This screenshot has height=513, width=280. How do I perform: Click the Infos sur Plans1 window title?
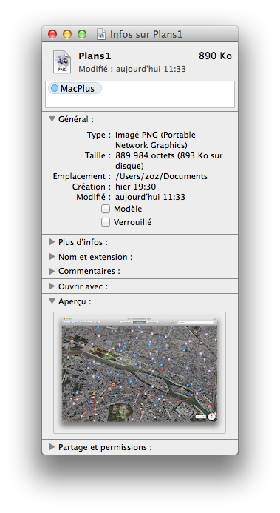[146, 34]
